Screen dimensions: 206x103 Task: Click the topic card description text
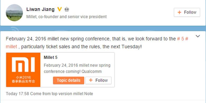pyautogui.click(x=77, y=68)
